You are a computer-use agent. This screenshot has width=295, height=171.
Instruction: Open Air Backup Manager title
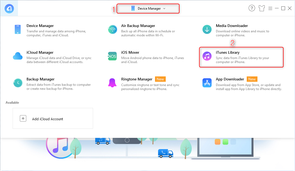point(138,26)
